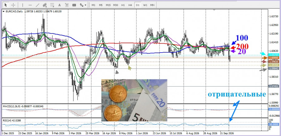Switch to MN monthly timeframe
The height and width of the screenshot is (136, 281).
(152, 5)
